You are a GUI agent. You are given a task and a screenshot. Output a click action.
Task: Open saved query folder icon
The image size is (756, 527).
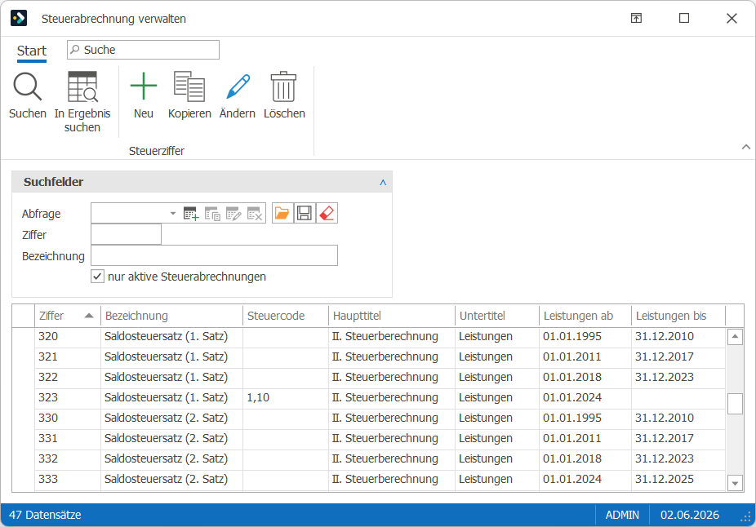point(282,213)
